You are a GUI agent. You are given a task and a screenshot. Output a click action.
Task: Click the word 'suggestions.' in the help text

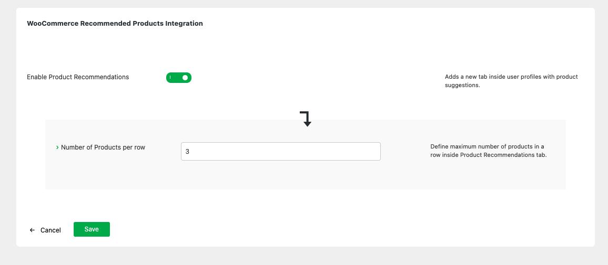[x=462, y=85]
